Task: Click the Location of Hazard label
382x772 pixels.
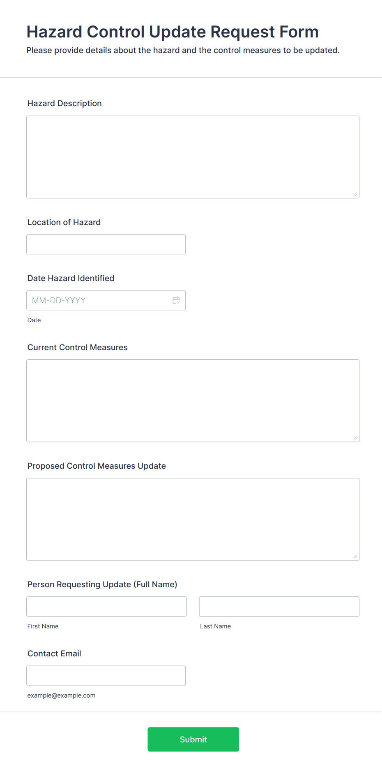Action: 64,222
